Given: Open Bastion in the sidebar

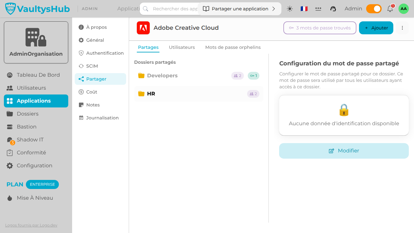Looking at the screenshot, I should tap(36, 127).
